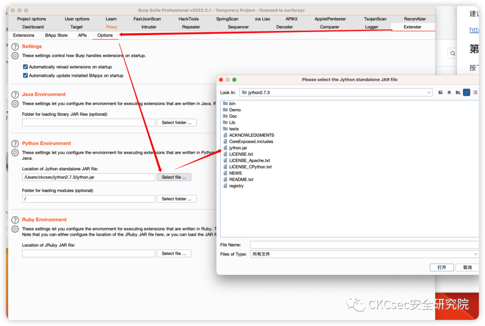This screenshot has height=326, width=485.
Task: Expand the Look In folder dropdown
Action: 429,92
